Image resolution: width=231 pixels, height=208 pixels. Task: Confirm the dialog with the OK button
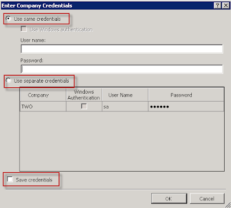click(x=169, y=198)
